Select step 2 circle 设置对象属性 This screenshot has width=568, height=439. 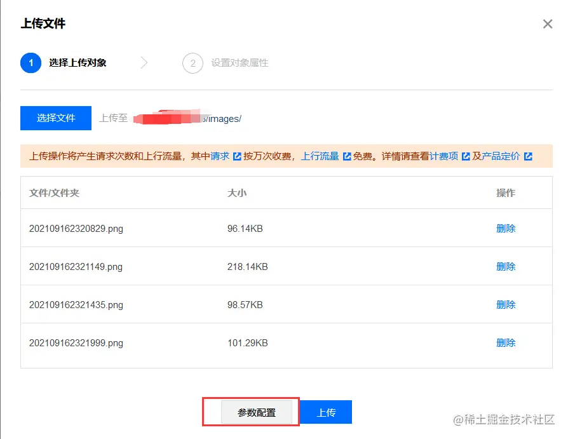click(193, 64)
